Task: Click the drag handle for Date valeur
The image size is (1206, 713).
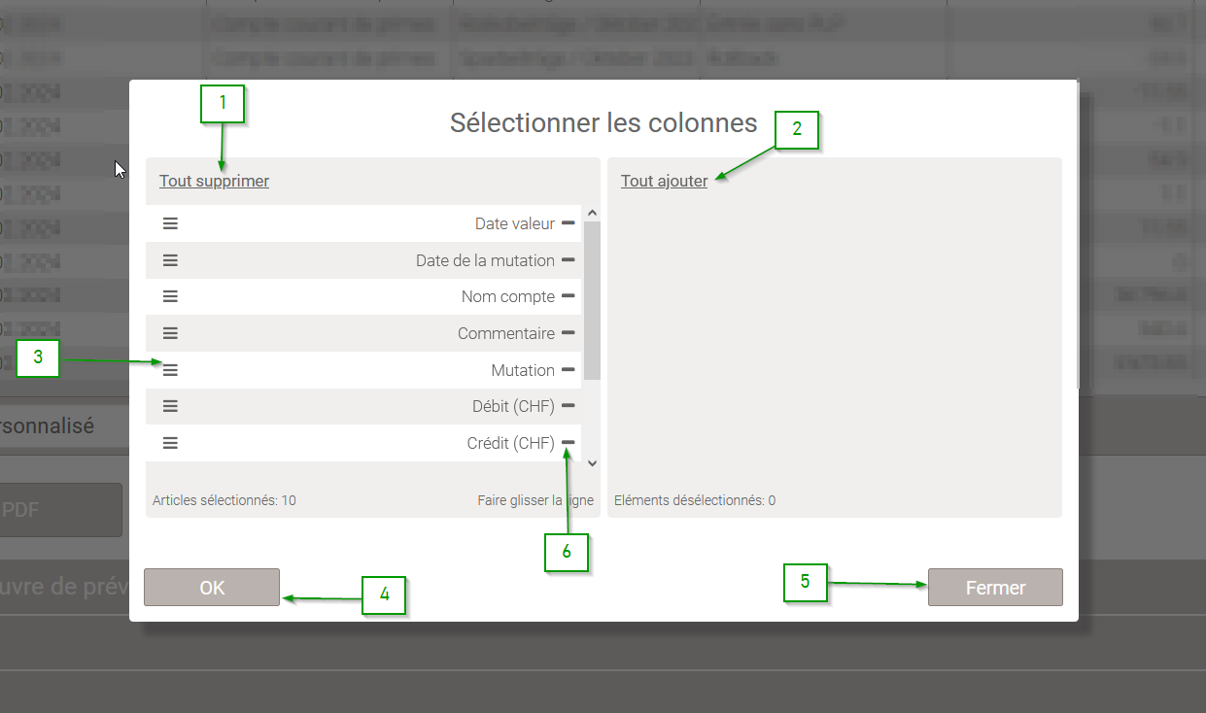Action: click(170, 223)
